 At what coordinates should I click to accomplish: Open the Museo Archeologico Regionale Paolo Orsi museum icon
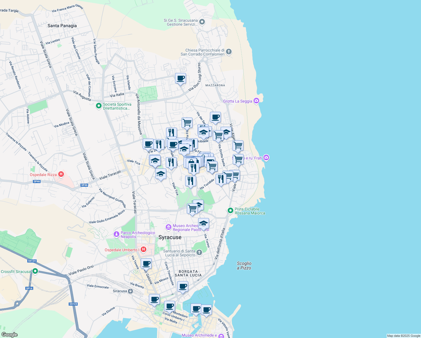click(169, 227)
